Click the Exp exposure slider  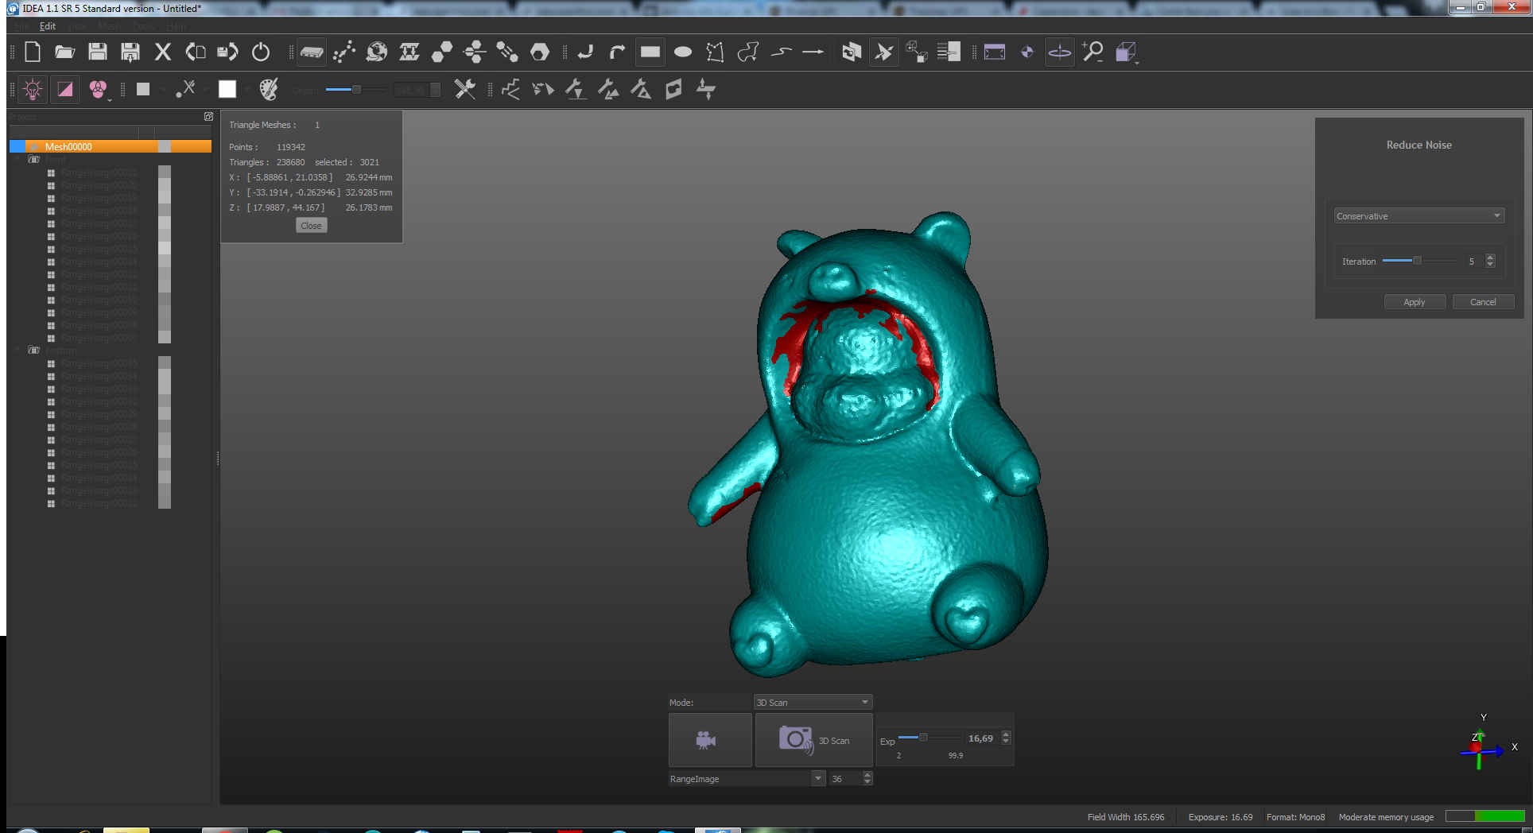[929, 738]
